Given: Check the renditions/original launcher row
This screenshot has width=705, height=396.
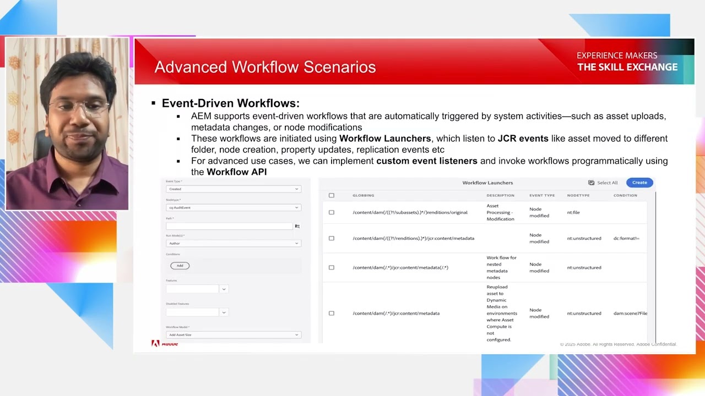Looking at the screenshot, I should pos(331,212).
